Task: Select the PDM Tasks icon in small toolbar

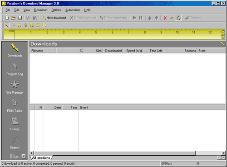Action: point(25,25)
